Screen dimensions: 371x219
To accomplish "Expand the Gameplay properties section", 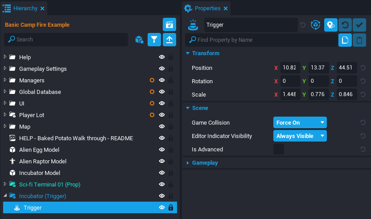I will (205, 163).
